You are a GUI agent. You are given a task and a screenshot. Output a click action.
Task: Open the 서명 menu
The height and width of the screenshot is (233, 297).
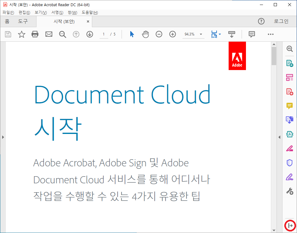(58, 13)
